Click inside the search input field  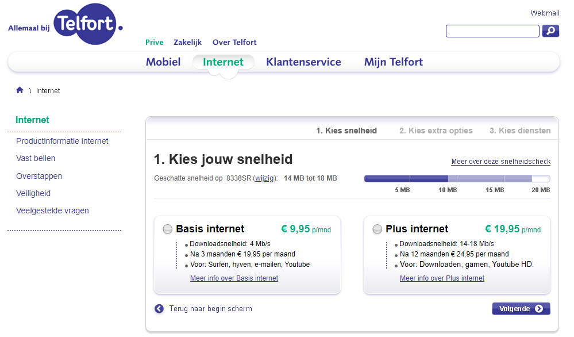click(492, 31)
